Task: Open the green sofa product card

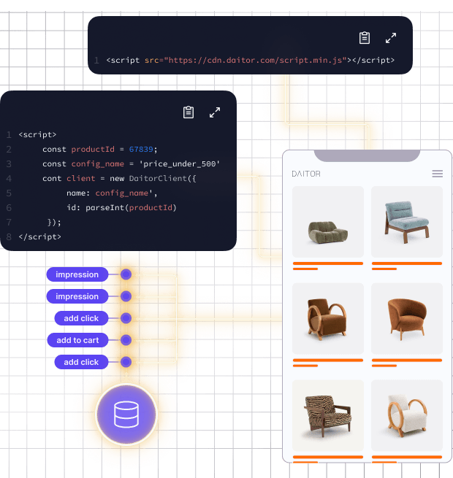Action: (x=327, y=222)
